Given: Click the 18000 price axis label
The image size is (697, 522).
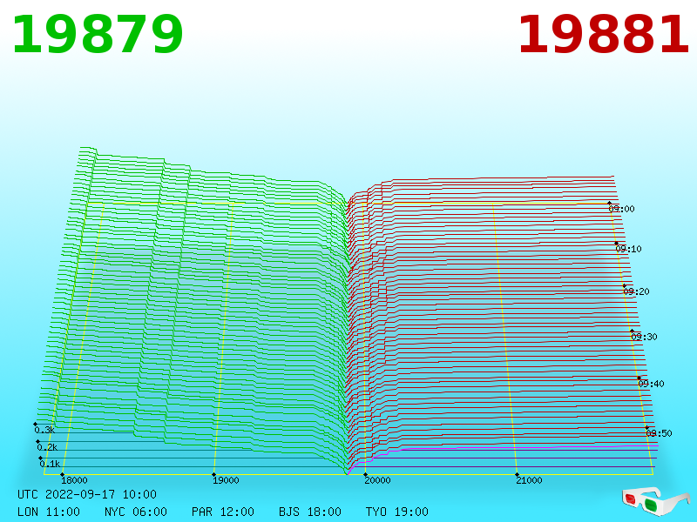Looking at the screenshot, I should [x=74, y=480].
